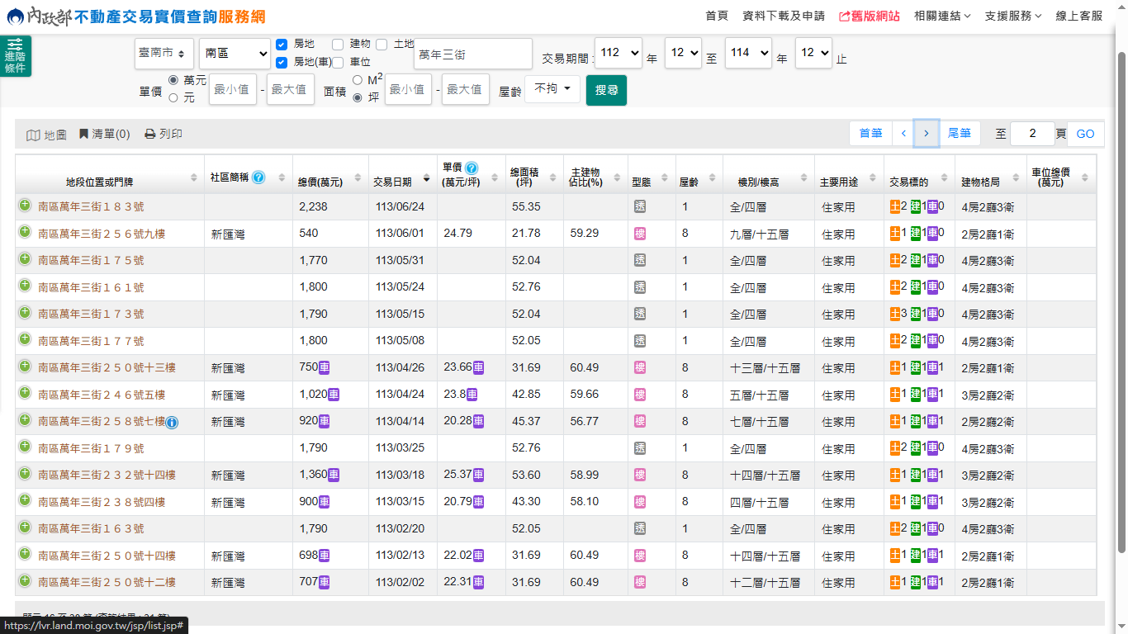The height and width of the screenshot is (634, 1128).
Task: Open the 臺南市 city dropdown
Action: 164,53
